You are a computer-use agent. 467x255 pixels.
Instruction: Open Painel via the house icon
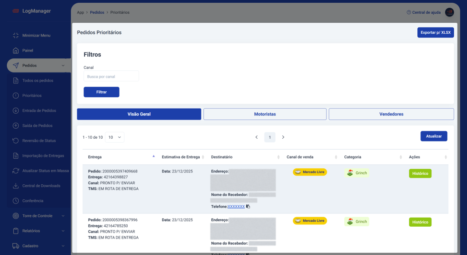tap(16, 51)
